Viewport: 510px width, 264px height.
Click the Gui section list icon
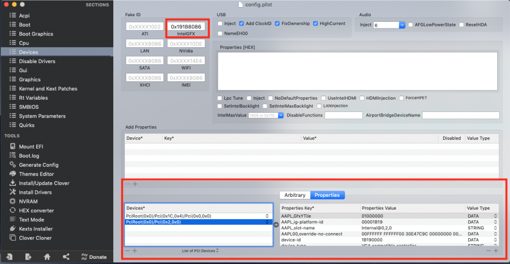13,70
